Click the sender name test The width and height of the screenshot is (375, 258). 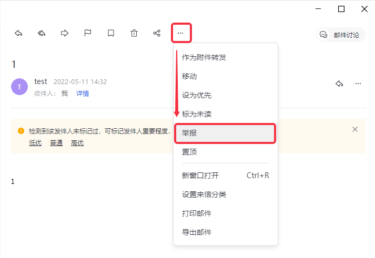[40, 81]
